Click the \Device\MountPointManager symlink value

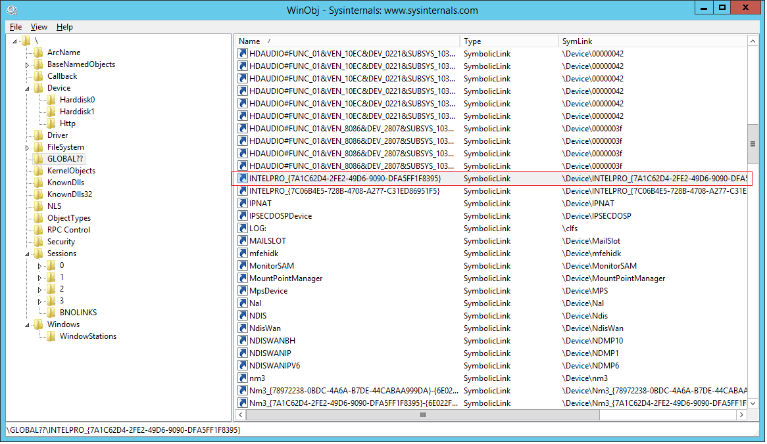(x=614, y=278)
